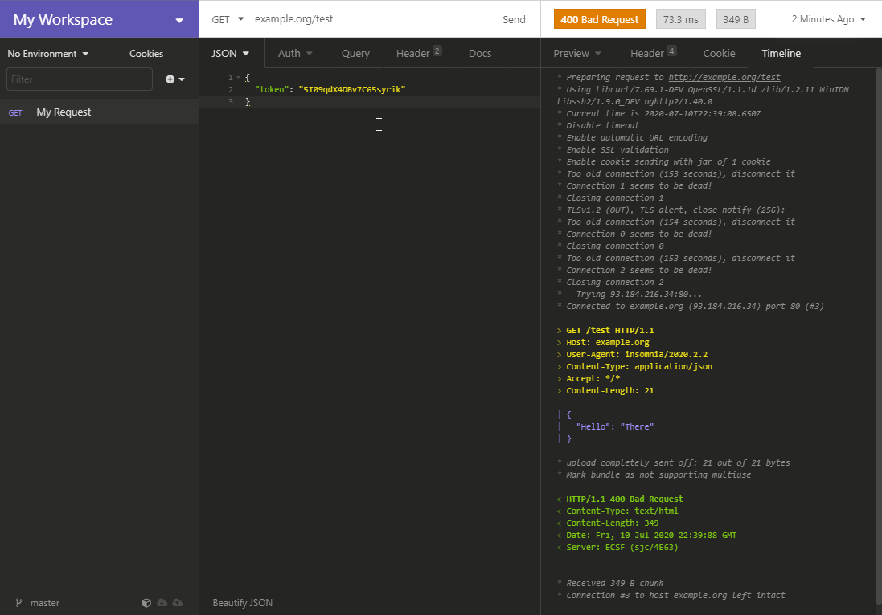
Task: Pull changes using the cloud download icon
Action: point(162,603)
